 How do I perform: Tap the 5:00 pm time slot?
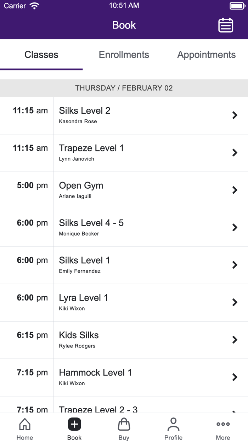tap(32, 185)
